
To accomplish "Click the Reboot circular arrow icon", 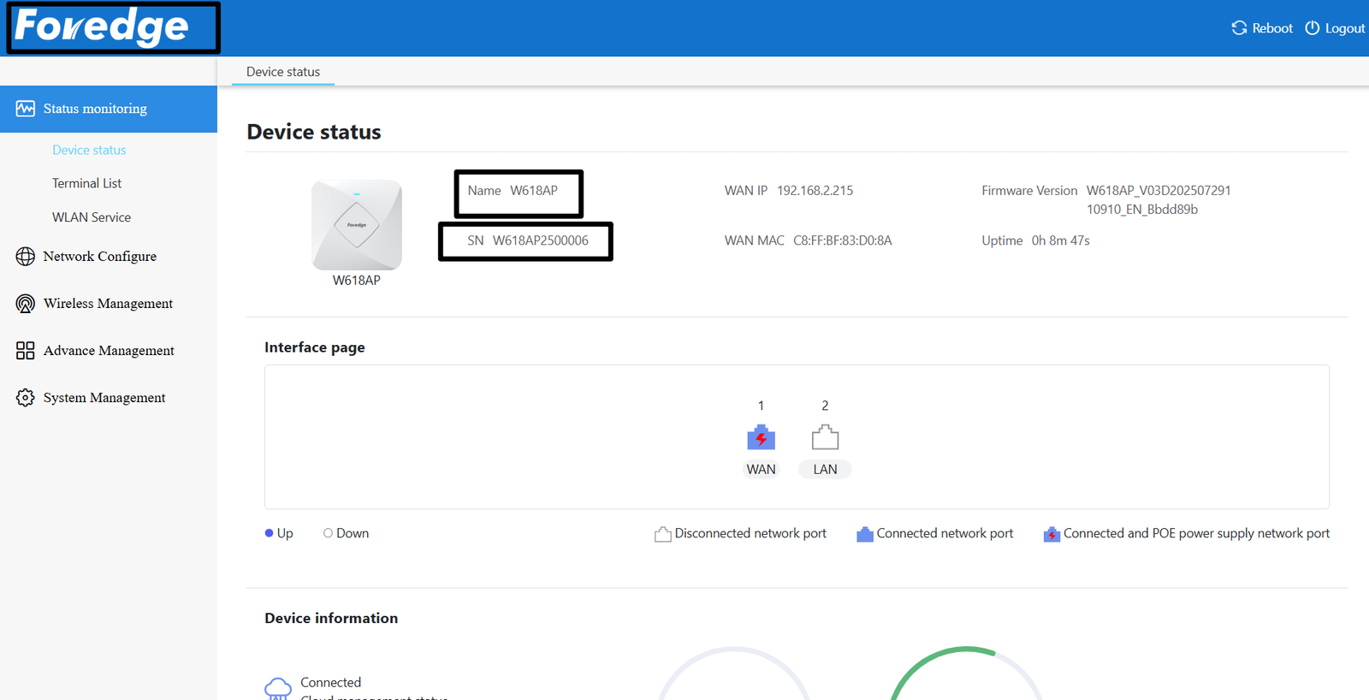I will tap(1239, 28).
